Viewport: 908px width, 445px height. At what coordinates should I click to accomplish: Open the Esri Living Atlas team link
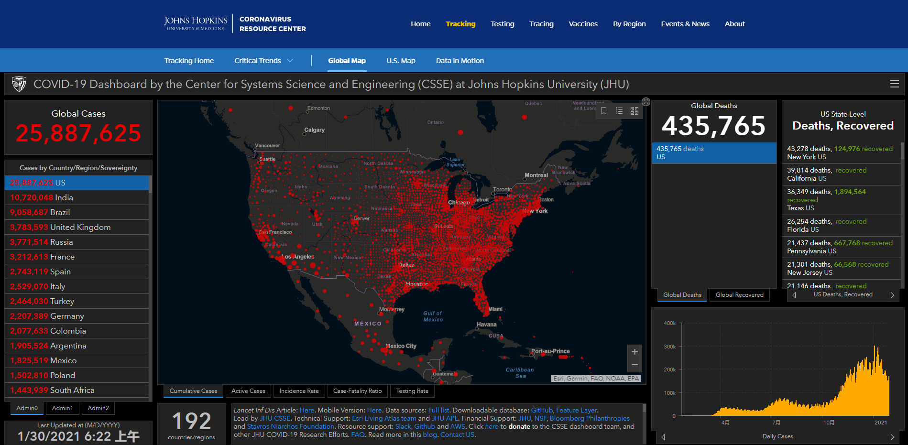pyautogui.click(x=384, y=418)
